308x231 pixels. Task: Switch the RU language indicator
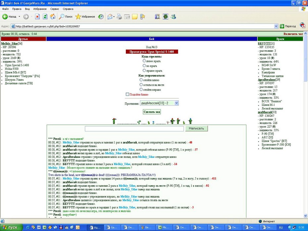[x=281, y=227]
